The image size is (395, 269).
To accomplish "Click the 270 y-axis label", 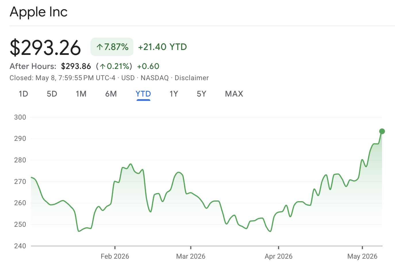I will pyautogui.click(x=20, y=182).
